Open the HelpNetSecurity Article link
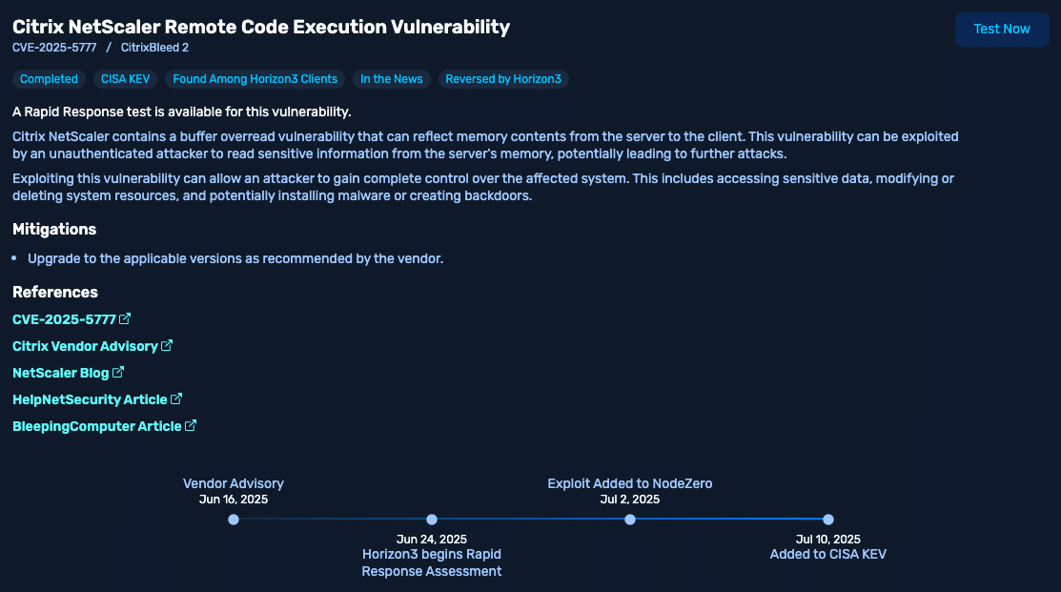Viewport: 1061px width, 592px height. 90,399
